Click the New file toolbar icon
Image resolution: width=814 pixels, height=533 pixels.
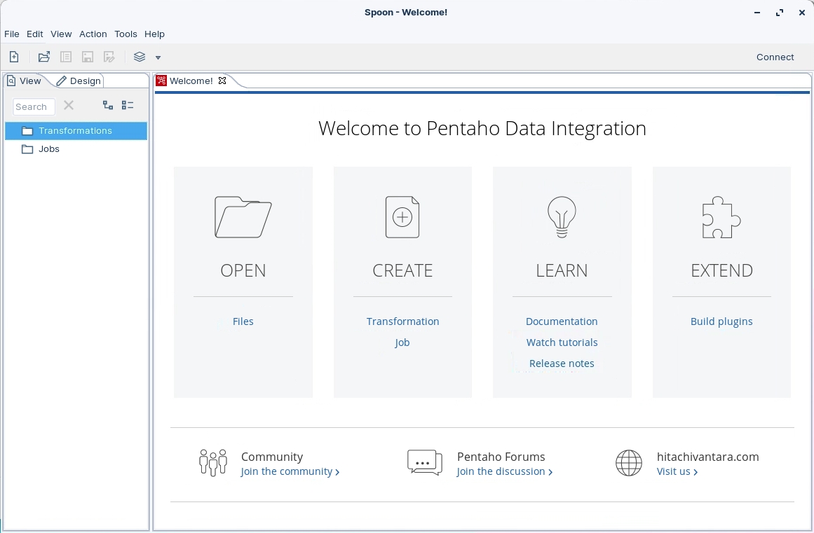click(14, 57)
